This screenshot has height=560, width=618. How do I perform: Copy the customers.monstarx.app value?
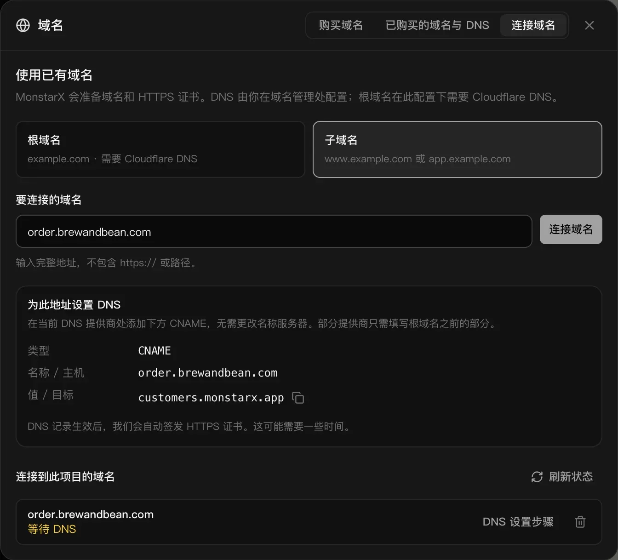pyautogui.click(x=298, y=398)
